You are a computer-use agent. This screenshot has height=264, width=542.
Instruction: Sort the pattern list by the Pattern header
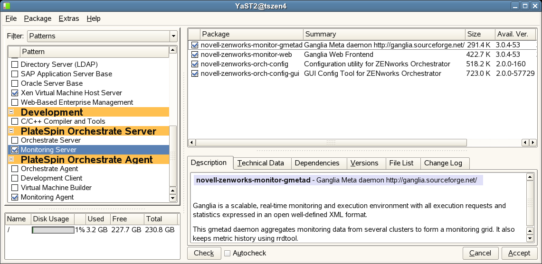click(95, 52)
